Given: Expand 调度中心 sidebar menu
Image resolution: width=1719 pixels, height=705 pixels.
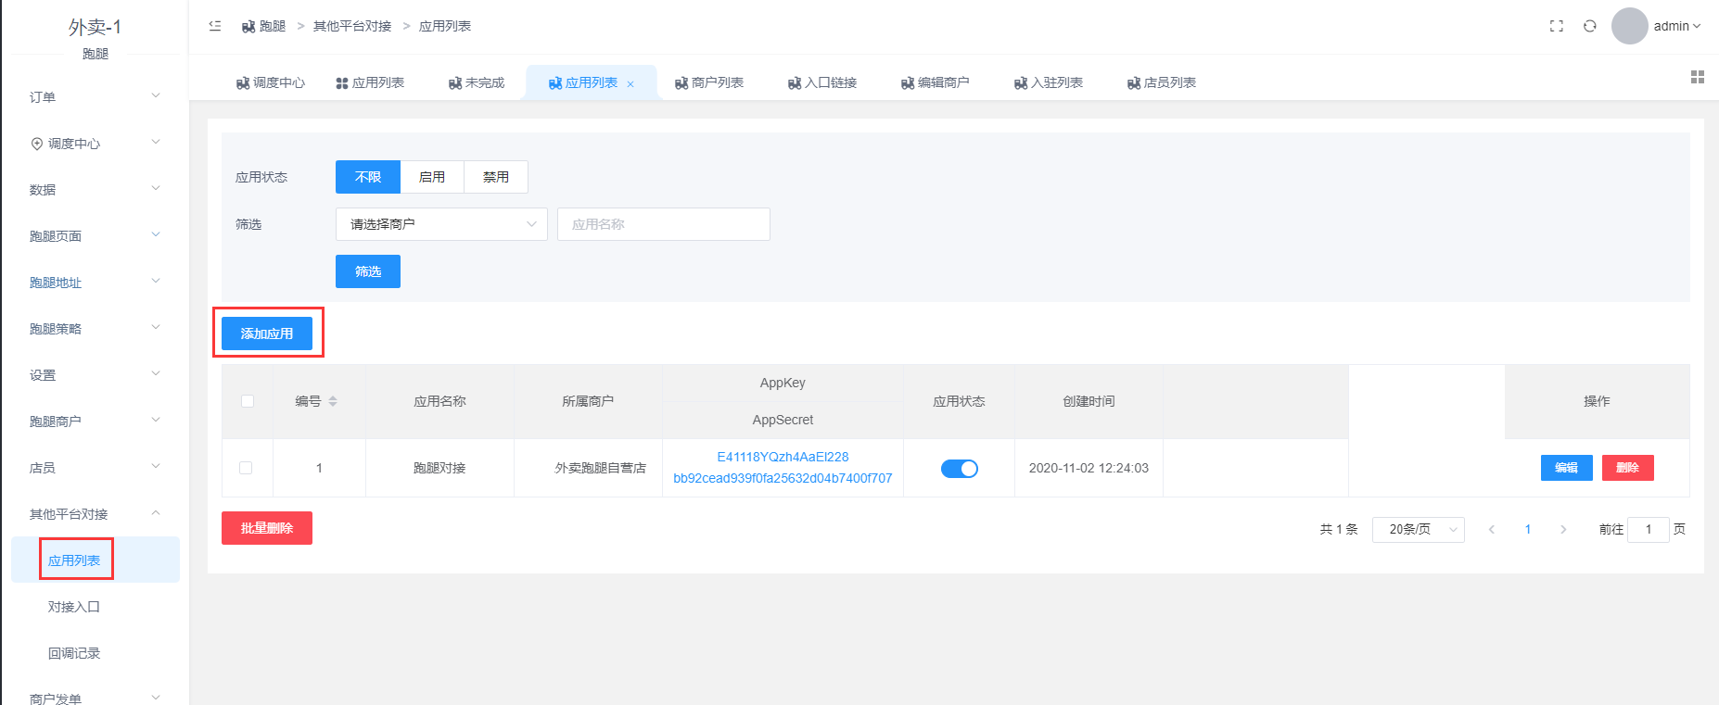Looking at the screenshot, I should (95, 143).
